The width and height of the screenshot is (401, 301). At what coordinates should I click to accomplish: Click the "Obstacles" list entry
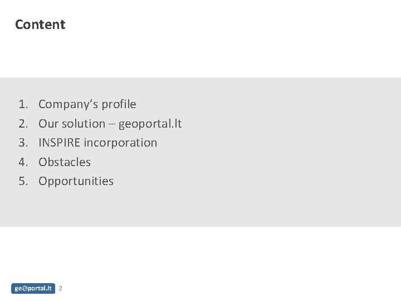(65, 162)
